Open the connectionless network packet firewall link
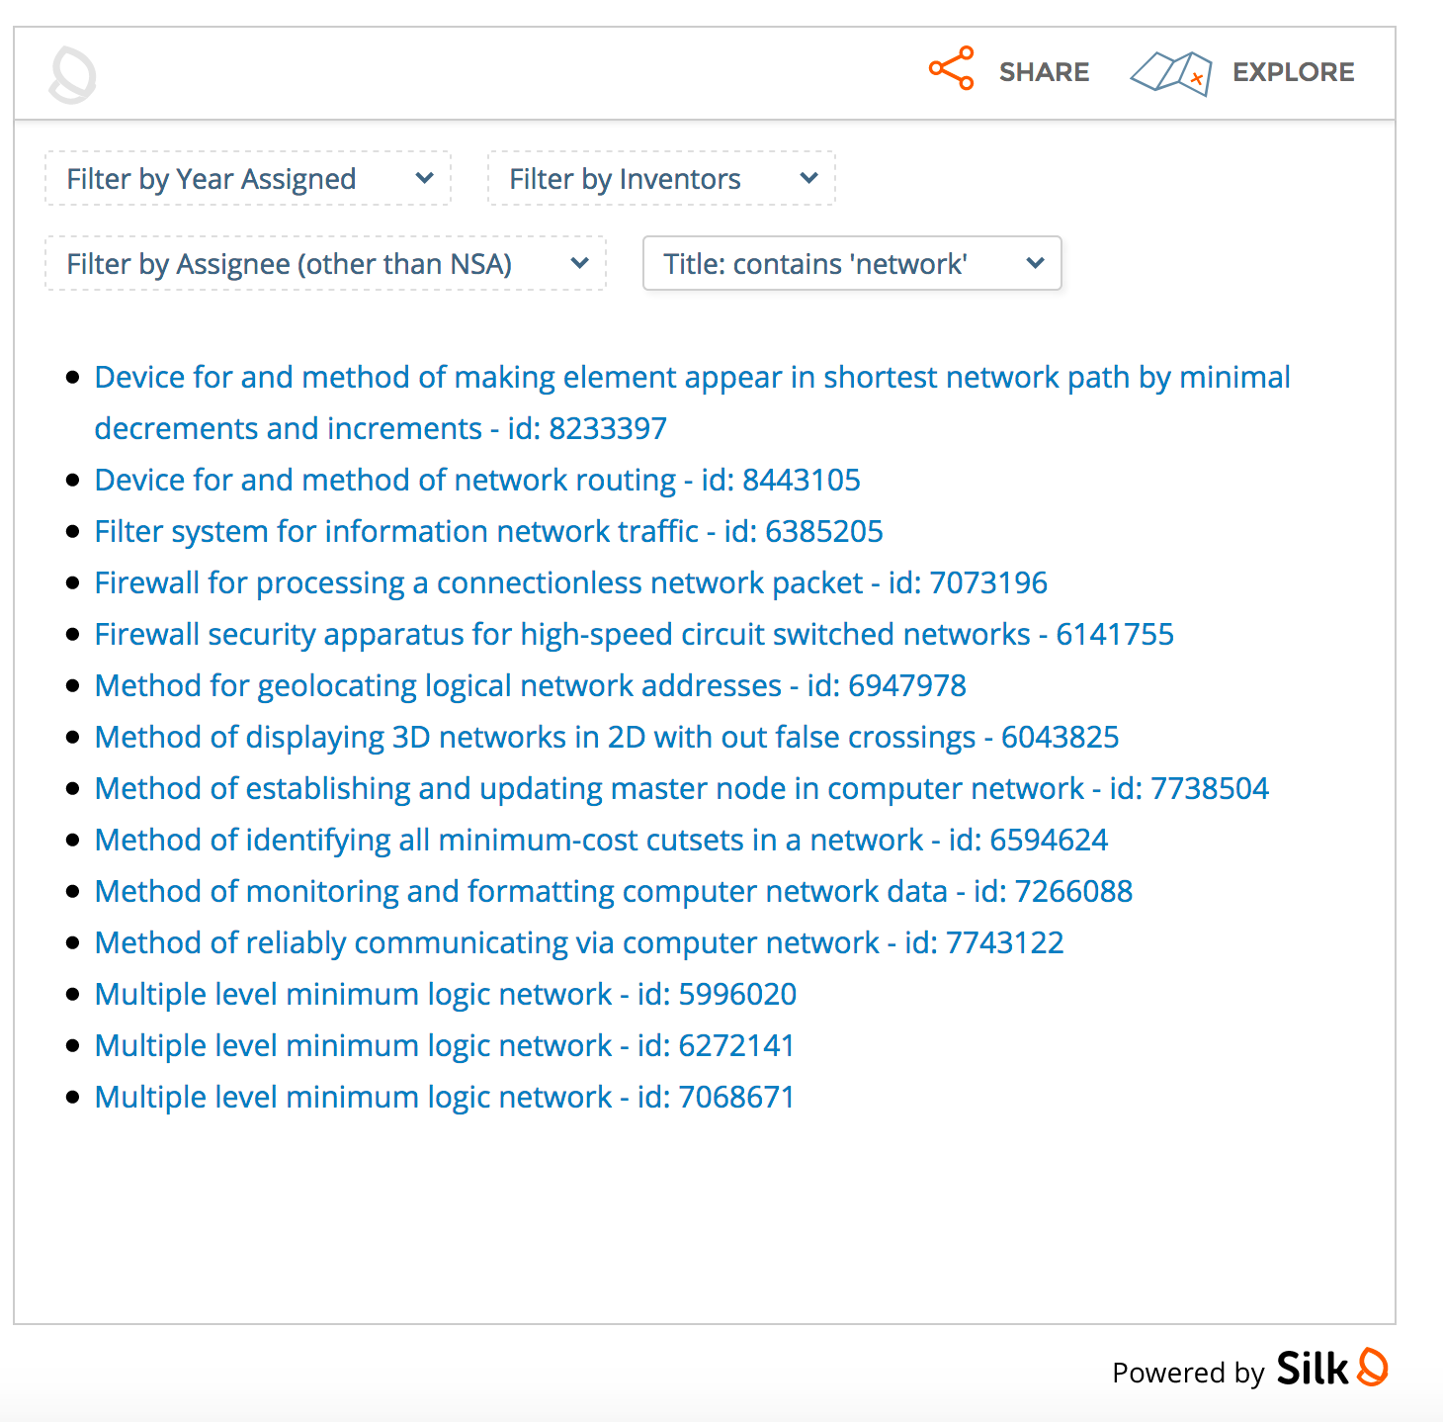 [x=570, y=583]
